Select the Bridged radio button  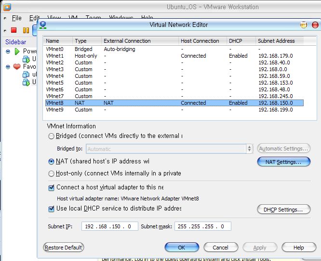coord(51,136)
